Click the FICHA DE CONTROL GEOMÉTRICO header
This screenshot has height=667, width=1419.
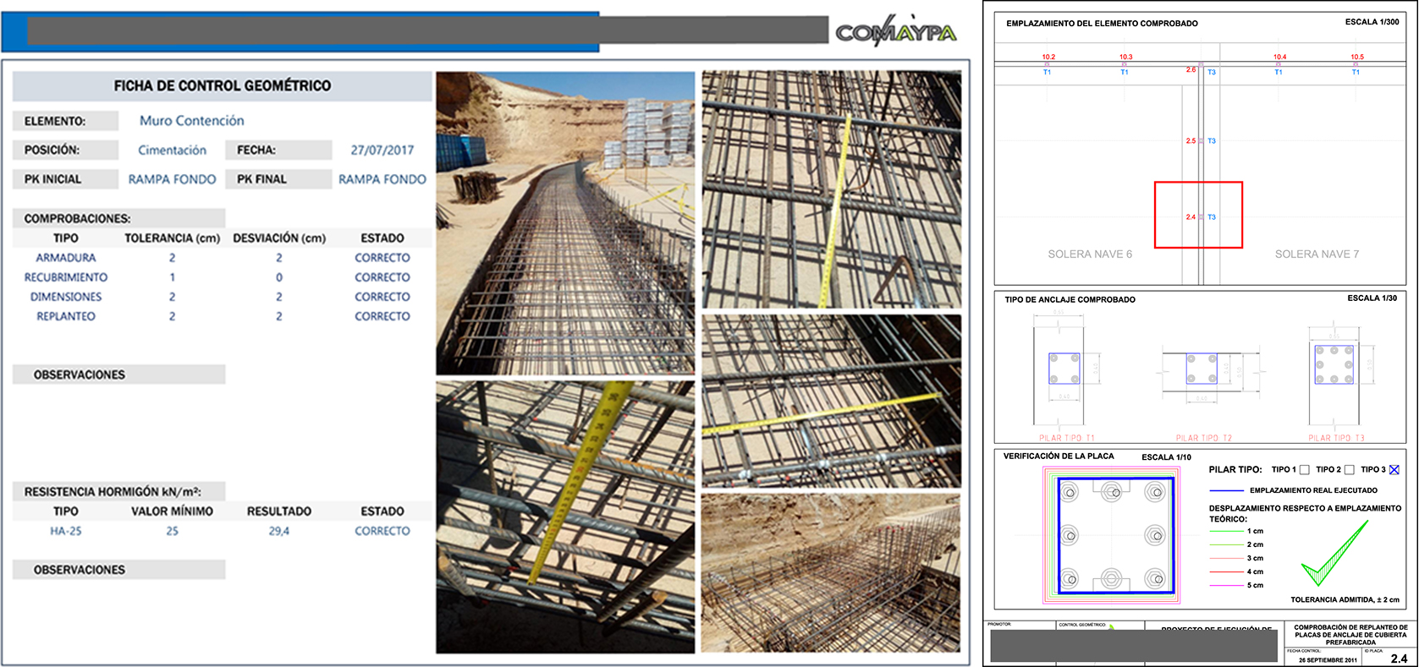tap(223, 86)
